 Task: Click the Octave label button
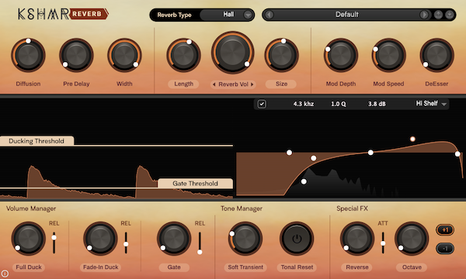(412, 267)
